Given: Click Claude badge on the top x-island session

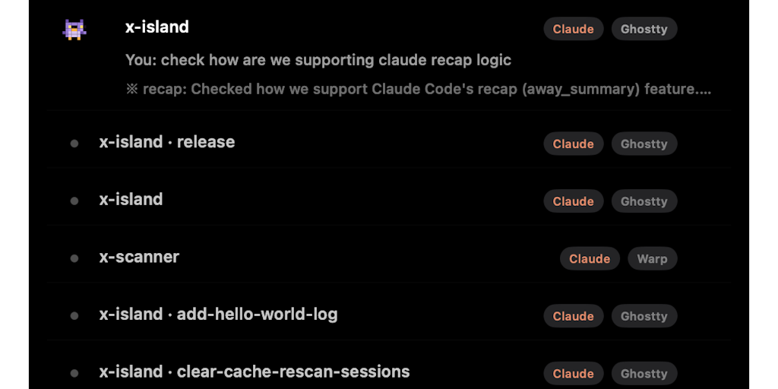Looking at the screenshot, I should pos(573,30).
